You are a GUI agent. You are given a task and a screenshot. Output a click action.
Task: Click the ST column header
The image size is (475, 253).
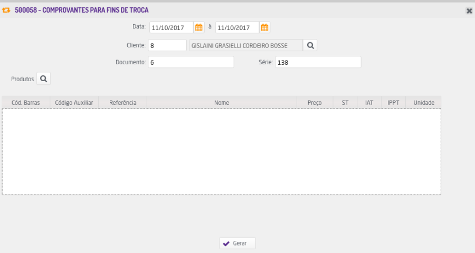coord(345,103)
